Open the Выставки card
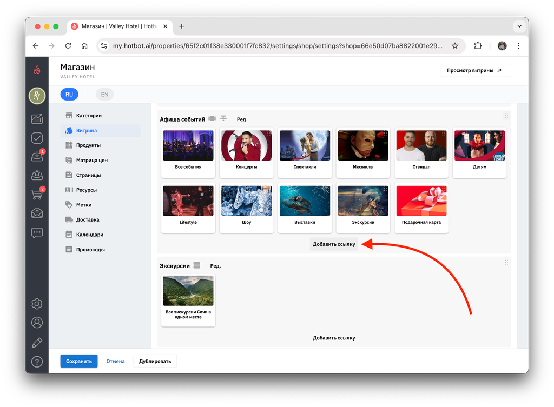Viewport: 554px width, 407px height. pyautogui.click(x=305, y=208)
